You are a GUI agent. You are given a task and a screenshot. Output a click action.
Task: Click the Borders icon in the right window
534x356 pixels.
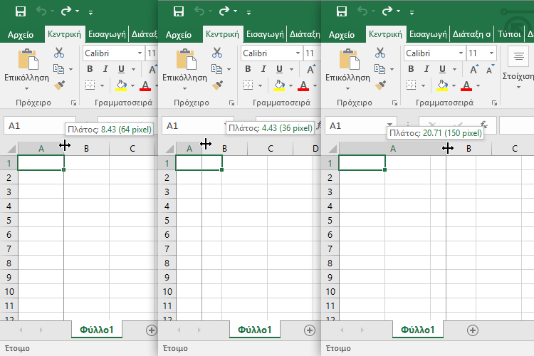coord(411,85)
